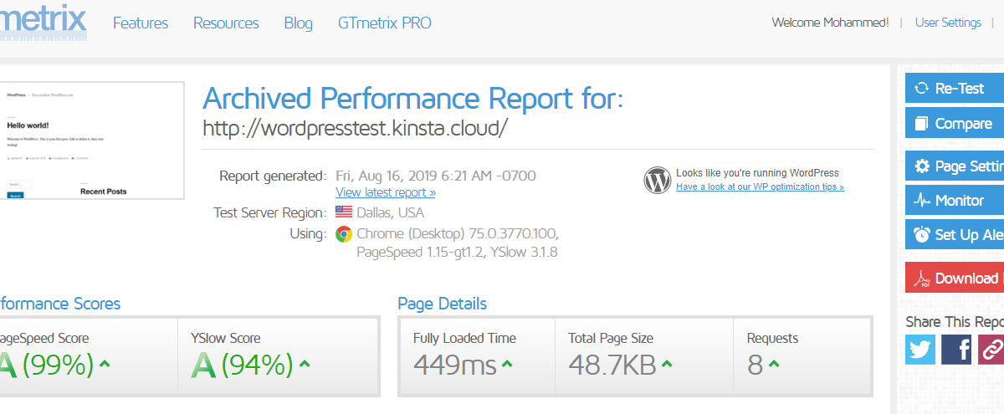The height and width of the screenshot is (414, 1004).
Task: Open Page Settings button
Action: (955, 166)
